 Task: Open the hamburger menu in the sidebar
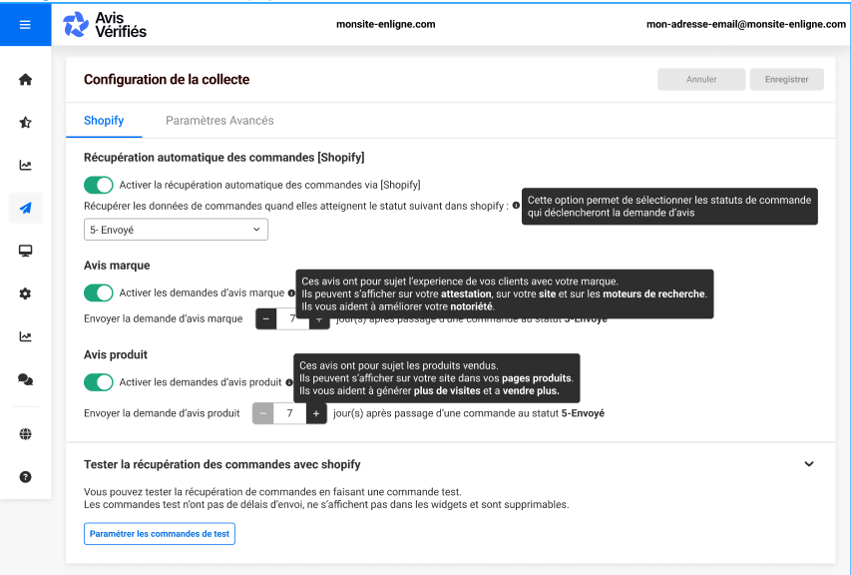[25, 25]
